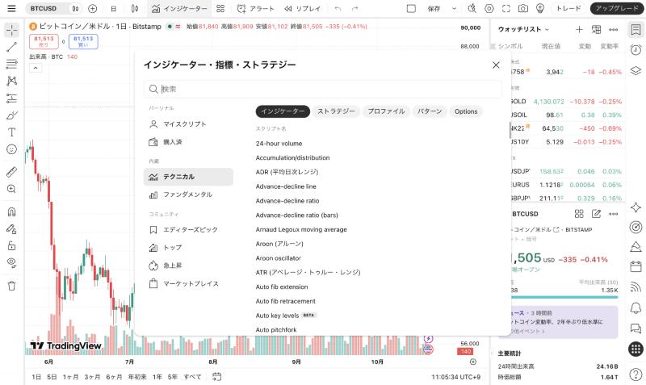The image size is (646, 385).
Task: Select the crosshair cursor tool
Action: click(x=11, y=30)
